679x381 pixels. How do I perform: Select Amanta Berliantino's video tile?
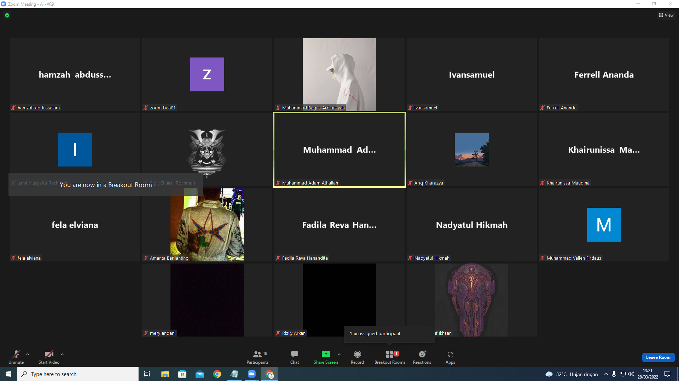click(x=207, y=225)
